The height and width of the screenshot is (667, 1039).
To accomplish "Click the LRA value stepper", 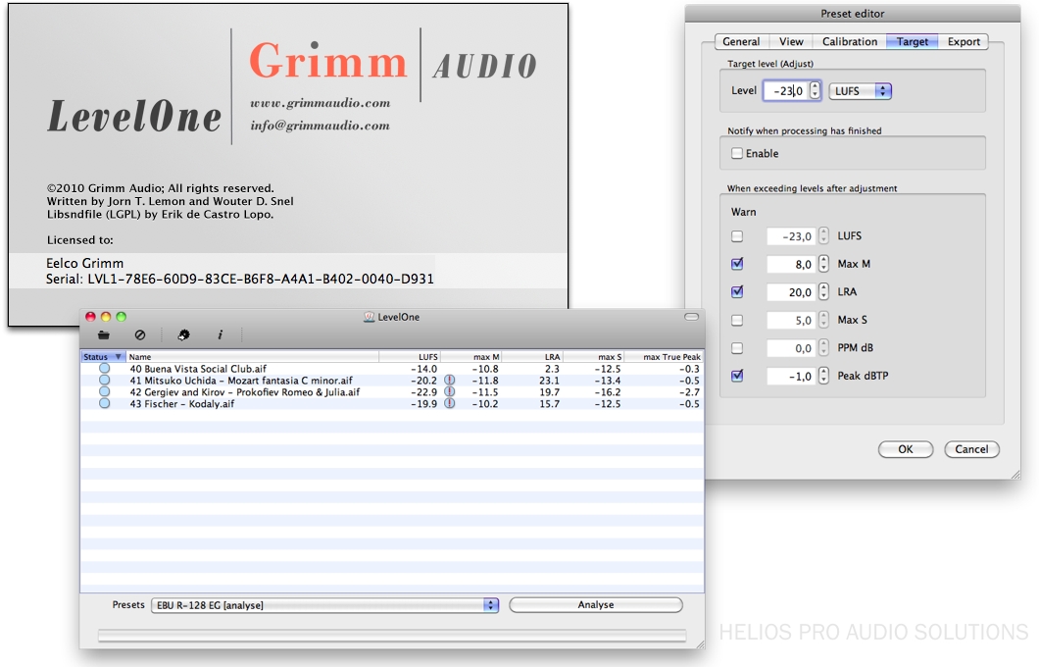I will [x=823, y=291].
